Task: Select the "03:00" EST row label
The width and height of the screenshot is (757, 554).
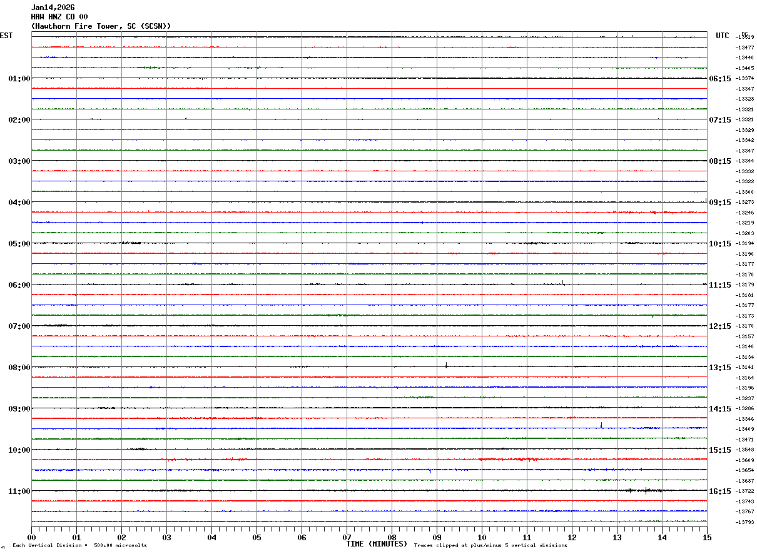Action: pyautogui.click(x=19, y=161)
